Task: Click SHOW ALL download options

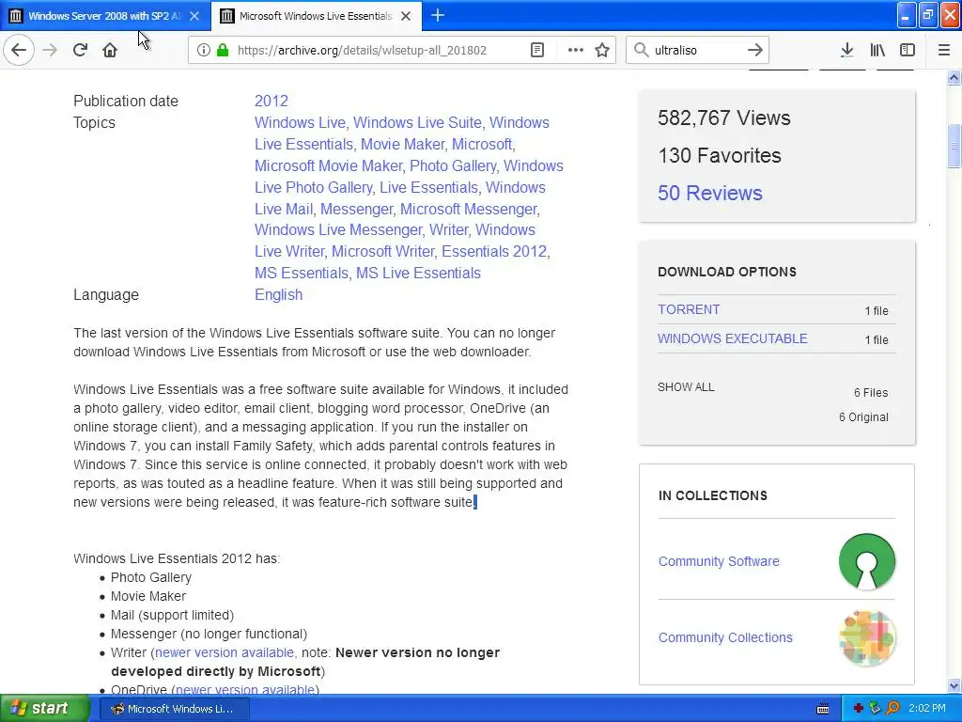Action: (x=686, y=386)
